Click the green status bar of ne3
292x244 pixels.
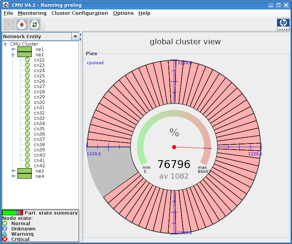[x=25, y=171]
